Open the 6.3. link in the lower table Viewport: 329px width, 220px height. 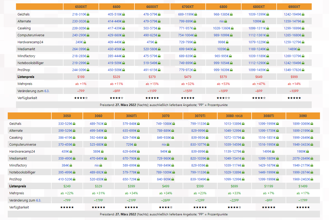click(38, 200)
